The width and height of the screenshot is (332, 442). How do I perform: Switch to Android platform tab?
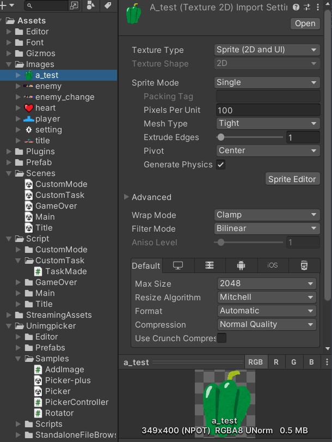coord(241,265)
